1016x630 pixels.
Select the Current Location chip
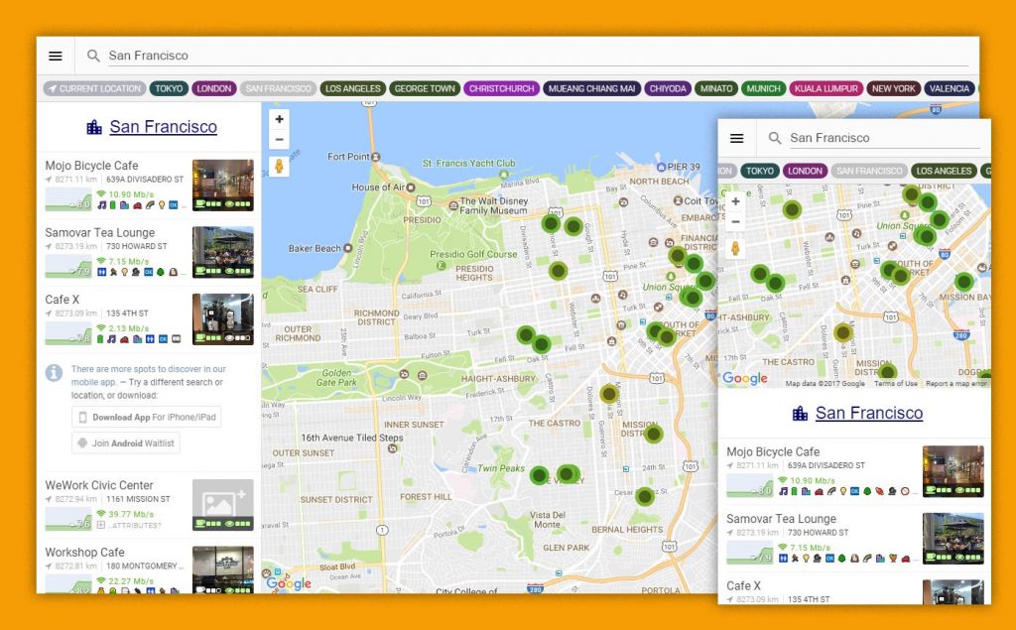[94, 89]
